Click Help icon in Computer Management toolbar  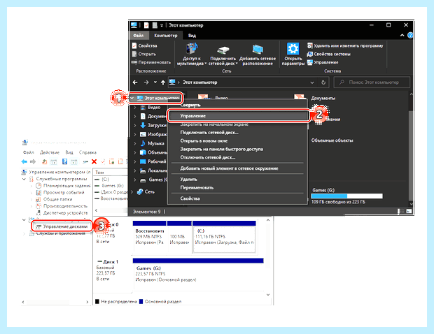point(65,161)
